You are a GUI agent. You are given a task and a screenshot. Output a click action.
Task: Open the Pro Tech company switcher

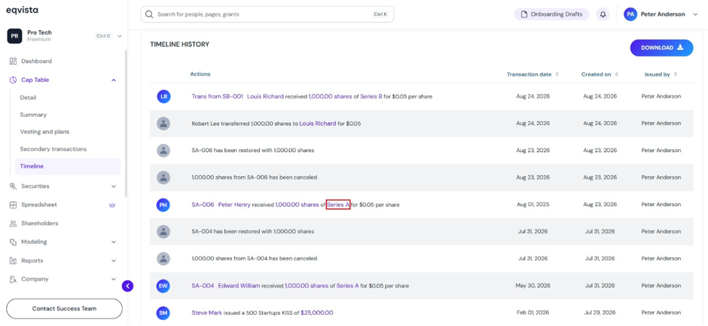click(x=120, y=36)
